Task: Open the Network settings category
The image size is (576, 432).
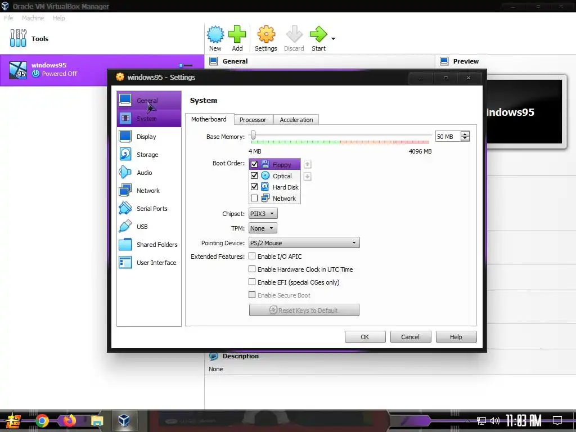Action: (148, 190)
